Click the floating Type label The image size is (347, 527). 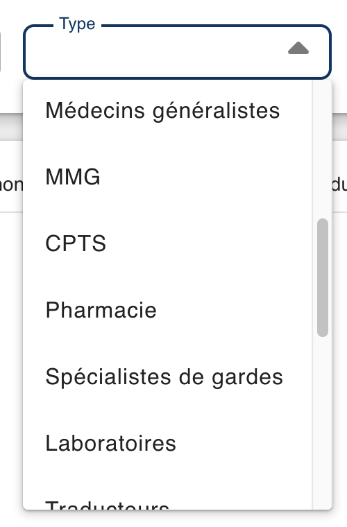click(77, 24)
